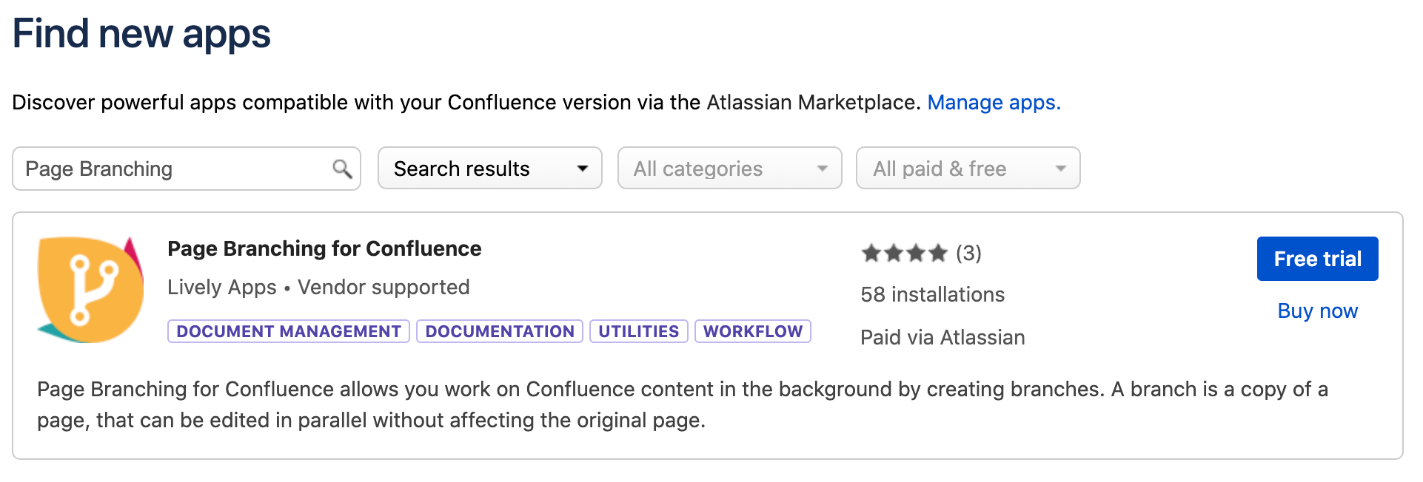Viewport: 1423px width, 482px height.
Task: Select the Workflow category tag
Action: click(x=752, y=331)
